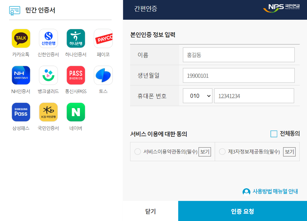Image resolution: width=307 pixels, height=221 pixels.
Task: Open the phone prefix dropdown showing 010
Action: (198, 95)
